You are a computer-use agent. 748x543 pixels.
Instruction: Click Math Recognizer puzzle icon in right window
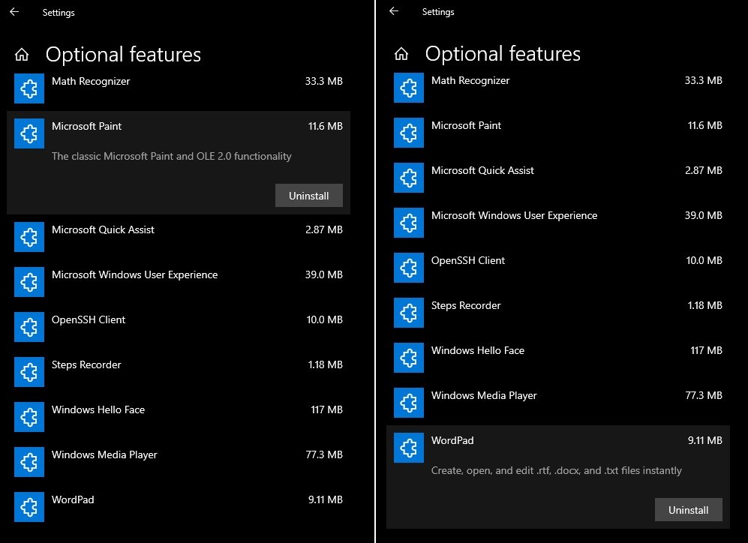pyautogui.click(x=409, y=88)
